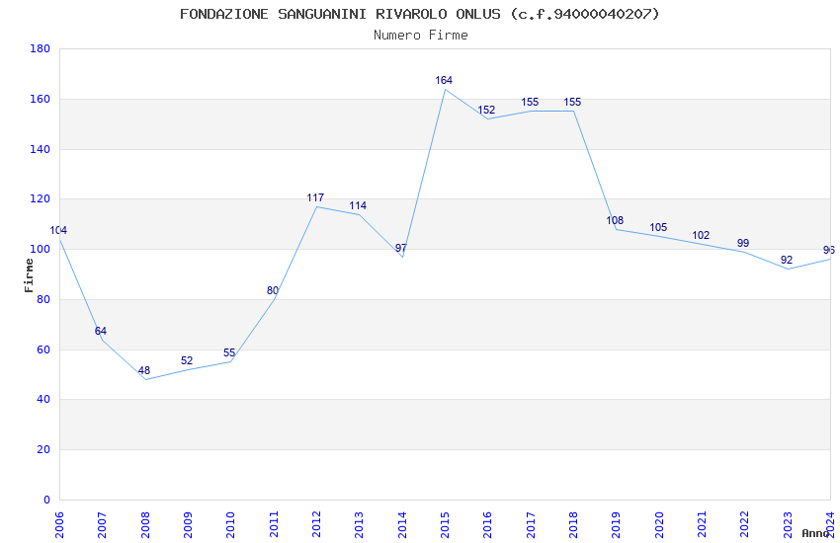The image size is (840, 543).
Task: Click the x-axis year 2017
Action: (x=531, y=524)
